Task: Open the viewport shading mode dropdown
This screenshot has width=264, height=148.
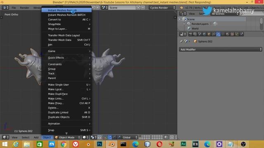Action: (x=85, y=137)
